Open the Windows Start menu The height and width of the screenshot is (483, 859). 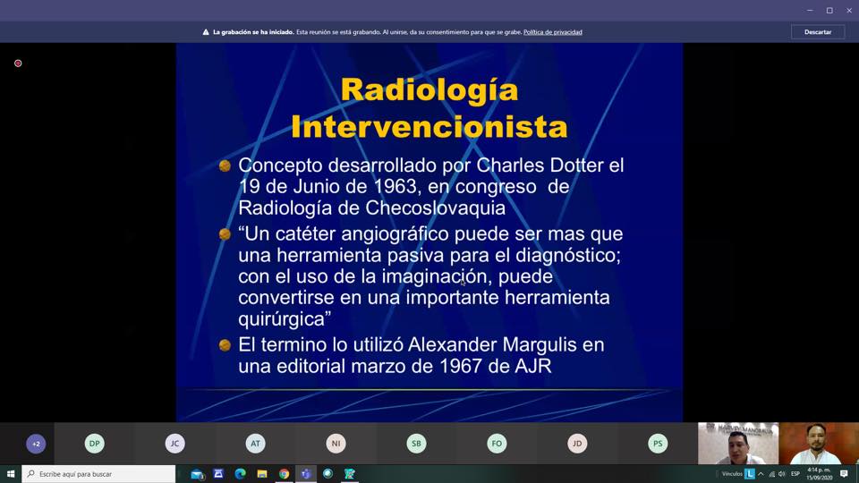pyautogui.click(x=11, y=474)
